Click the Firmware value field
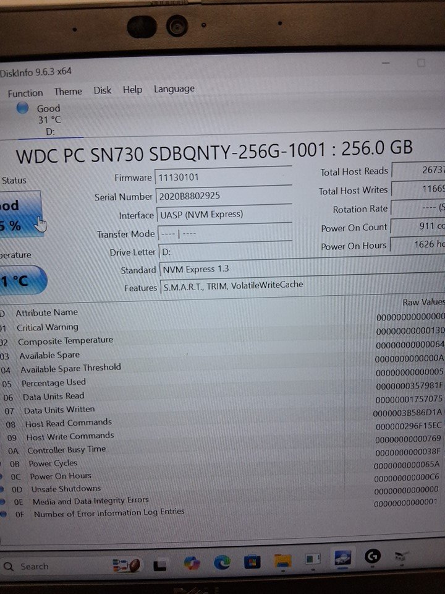The image size is (445, 594). pos(222,177)
